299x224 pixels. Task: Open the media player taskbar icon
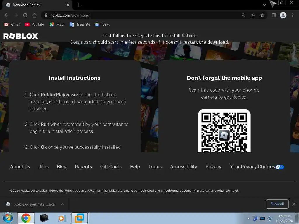coord(61,218)
